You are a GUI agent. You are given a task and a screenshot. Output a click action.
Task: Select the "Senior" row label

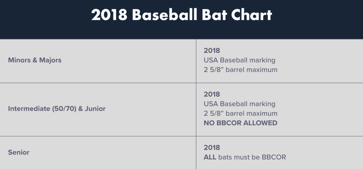pos(19,152)
